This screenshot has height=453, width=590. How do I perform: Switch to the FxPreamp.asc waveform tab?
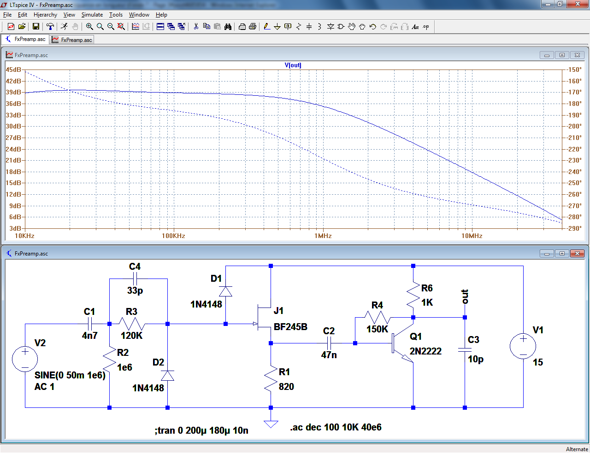pyautogui.click(x=72, y=40)
